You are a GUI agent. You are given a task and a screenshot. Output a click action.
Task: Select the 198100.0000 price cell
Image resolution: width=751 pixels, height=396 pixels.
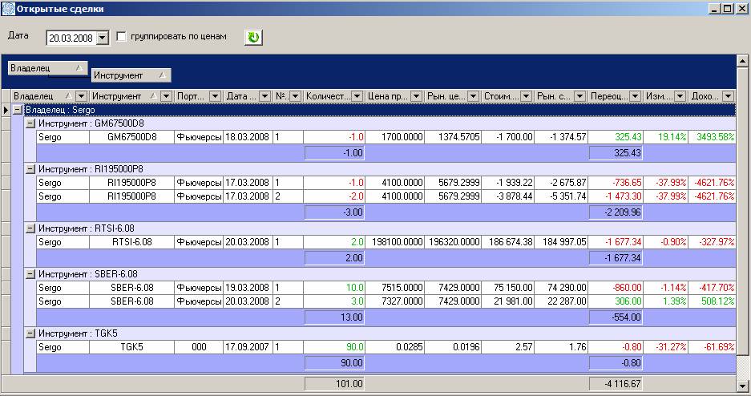tap(394, 242)
